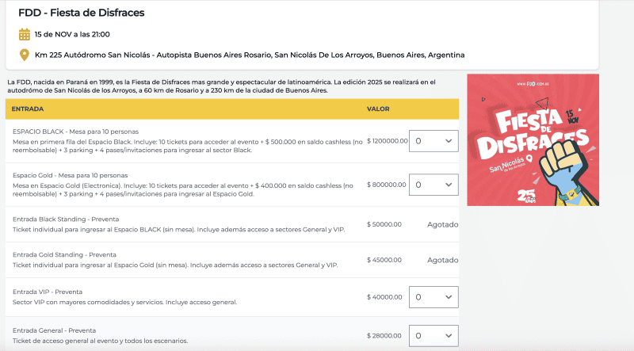Select the Entrada Black Standing - Preventa row title
Viewport: 634px width, 351px height.
pyautogui.click(x=65, y=219)
